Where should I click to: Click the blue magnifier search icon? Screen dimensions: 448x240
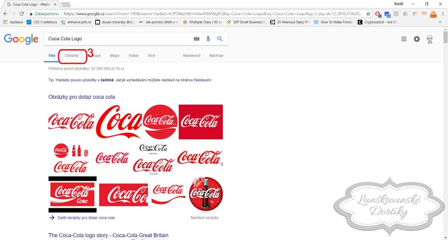(220, 39)
